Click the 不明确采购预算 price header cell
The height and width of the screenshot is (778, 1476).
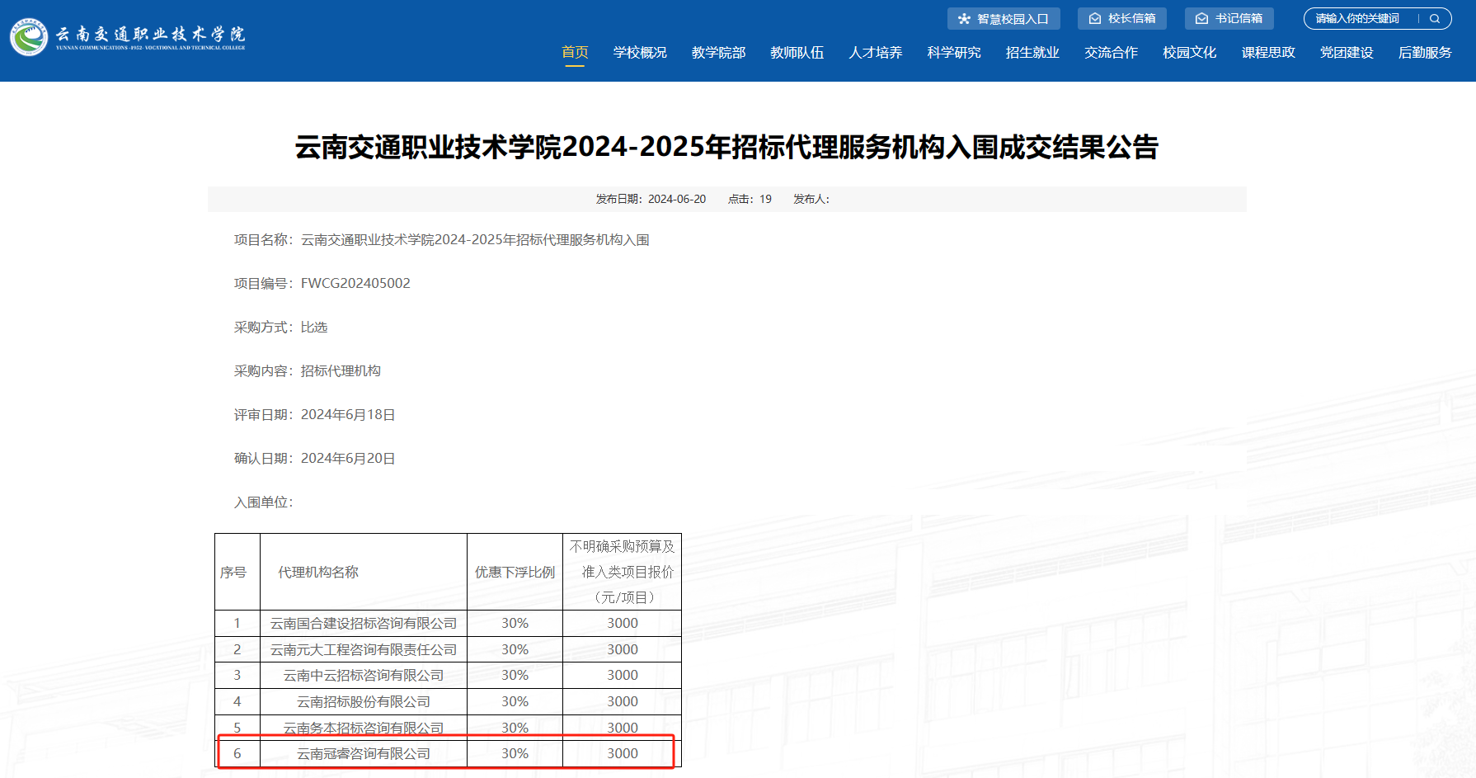coord(623,572)
